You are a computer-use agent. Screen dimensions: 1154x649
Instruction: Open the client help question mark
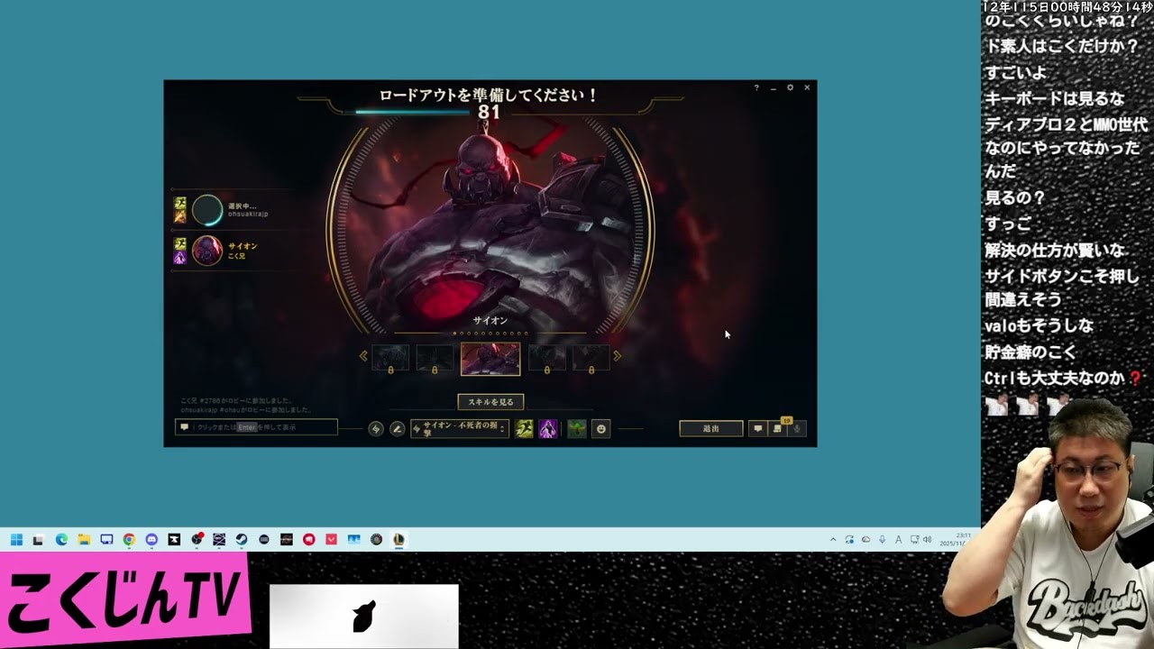(x=756, y=87)
